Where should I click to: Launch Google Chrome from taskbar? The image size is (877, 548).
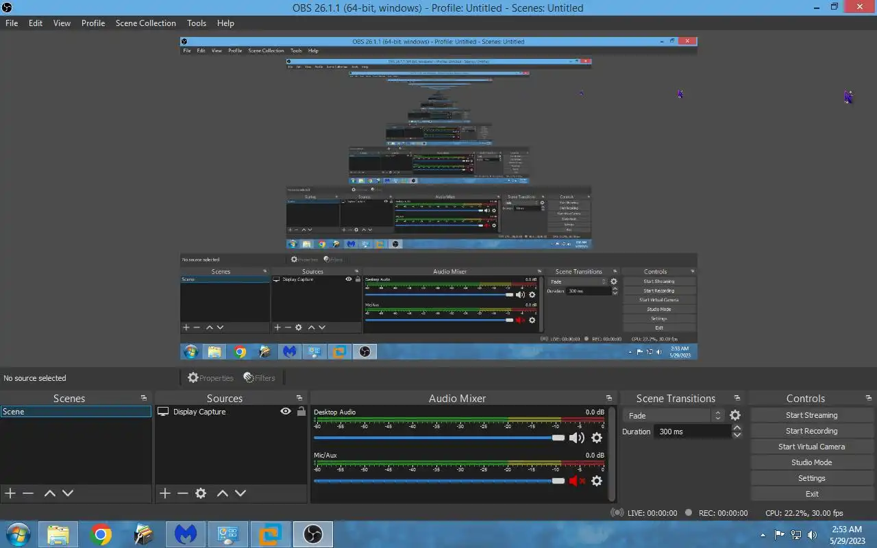point(101,534)
